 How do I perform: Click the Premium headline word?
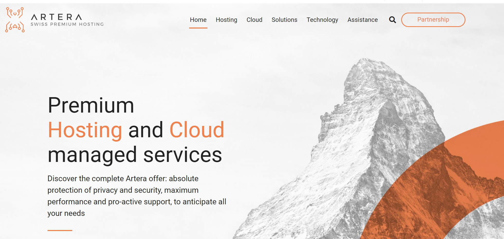pos(91,105)
